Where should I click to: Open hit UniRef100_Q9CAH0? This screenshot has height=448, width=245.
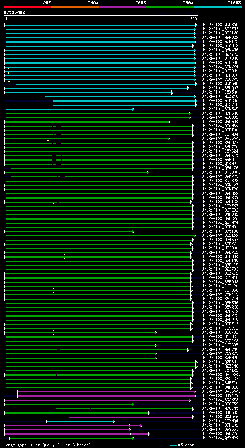point(220,122)
